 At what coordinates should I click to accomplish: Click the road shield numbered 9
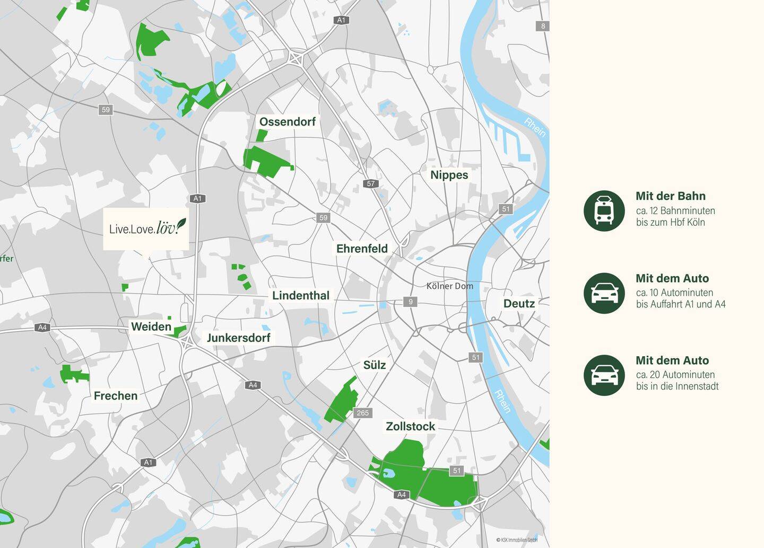coord(410,302)
